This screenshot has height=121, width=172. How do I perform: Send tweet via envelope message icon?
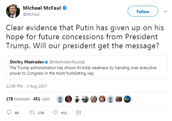click(78, 113)
